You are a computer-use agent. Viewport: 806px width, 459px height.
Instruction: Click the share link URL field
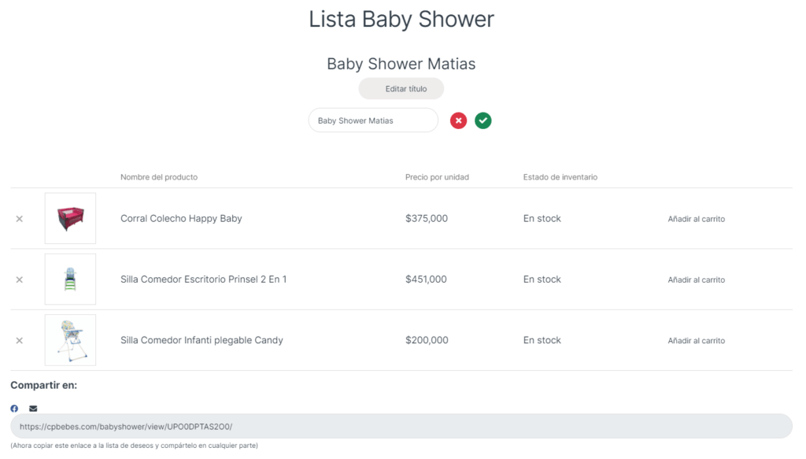pyautogui.click(x=401, y=427)
